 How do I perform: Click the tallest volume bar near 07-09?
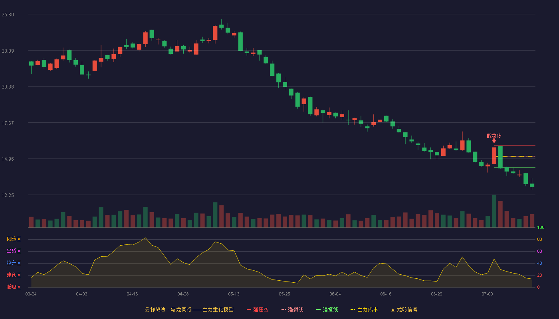(x=494, y=211)
